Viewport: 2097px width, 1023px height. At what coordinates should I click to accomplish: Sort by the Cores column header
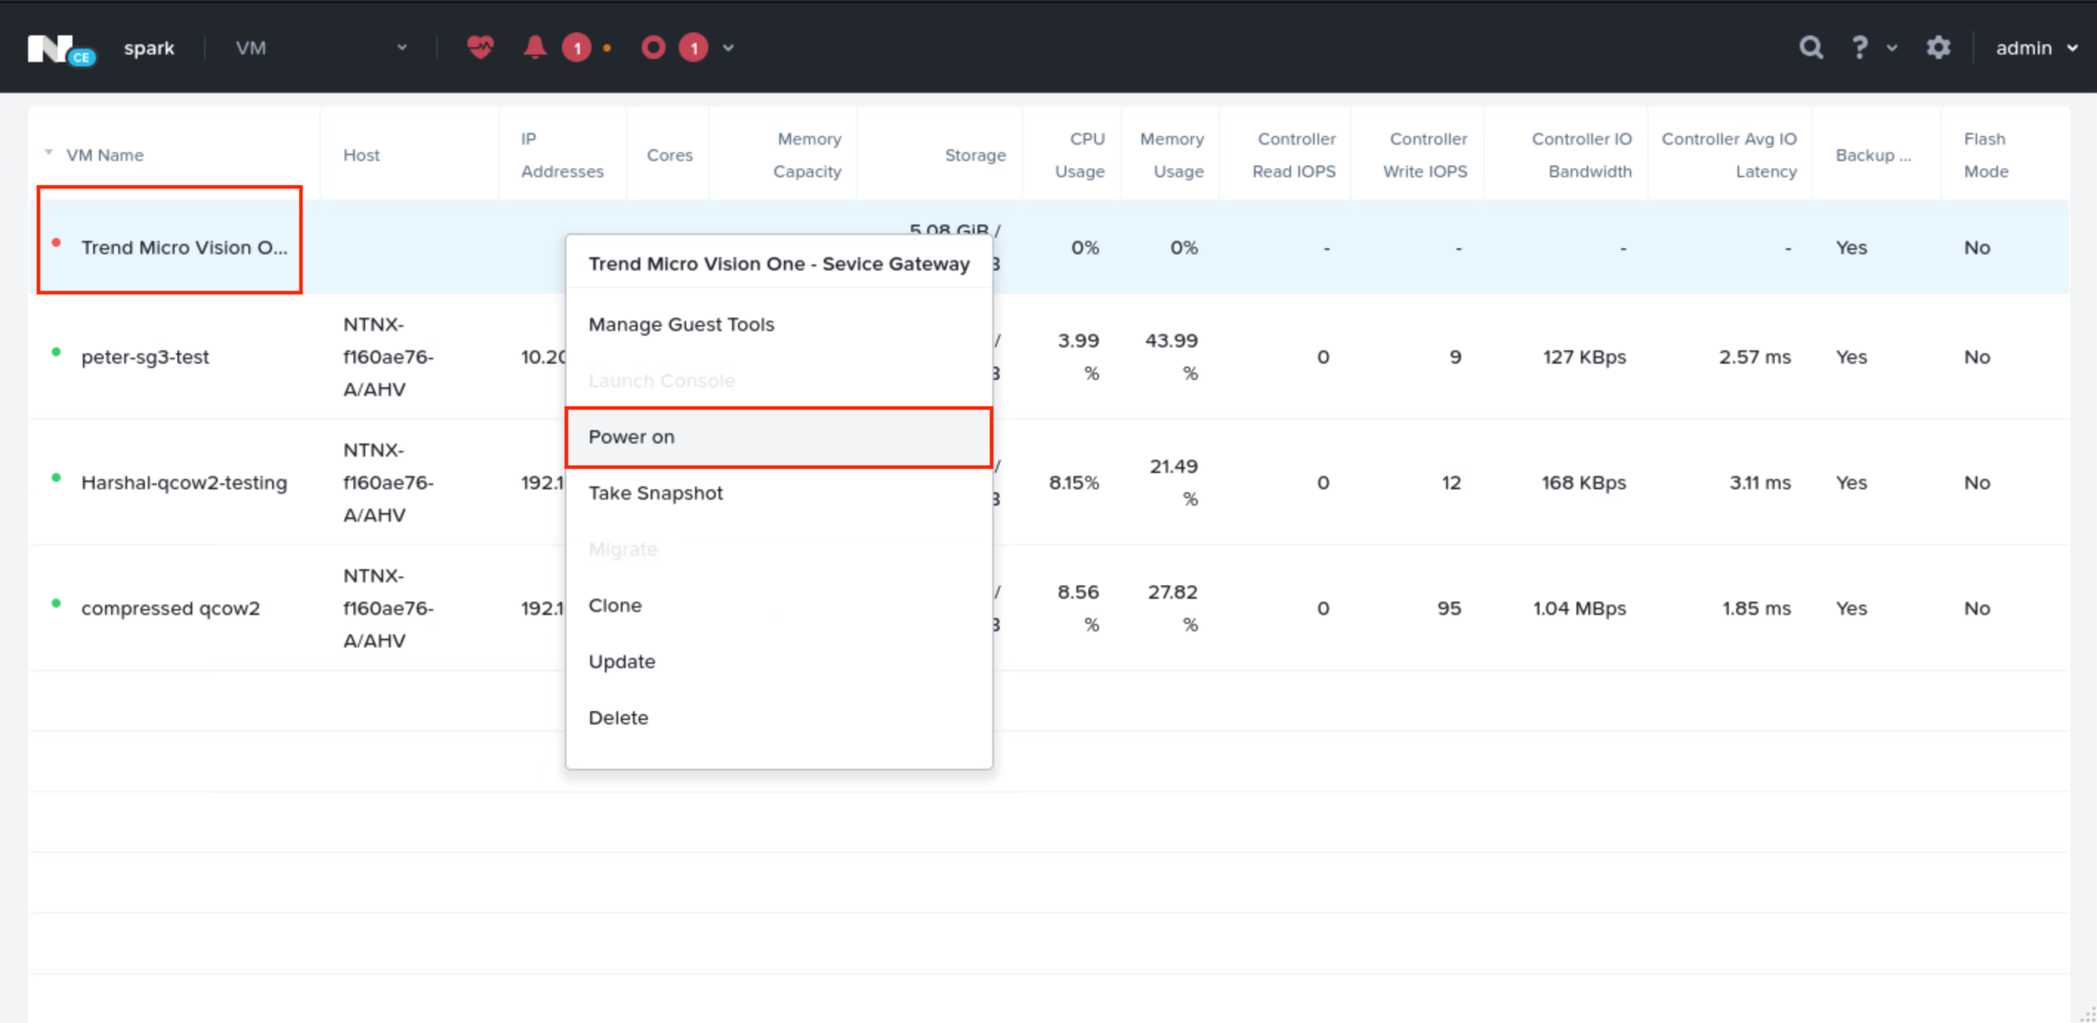click(x=669, y=155)
